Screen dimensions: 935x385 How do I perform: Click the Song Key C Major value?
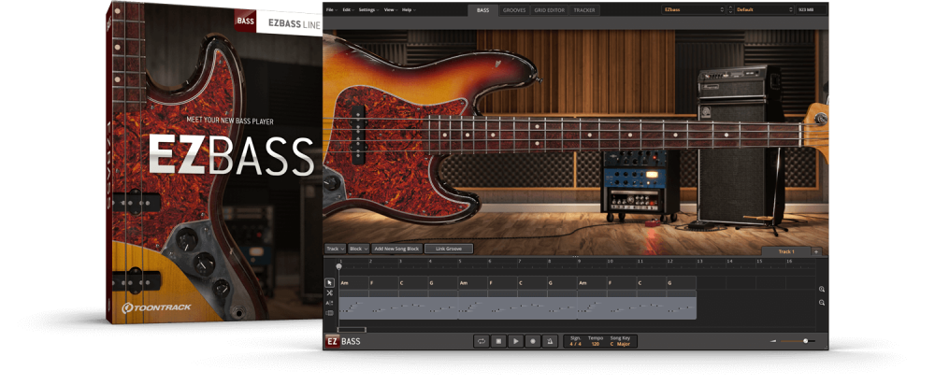(x=620, y=344)
